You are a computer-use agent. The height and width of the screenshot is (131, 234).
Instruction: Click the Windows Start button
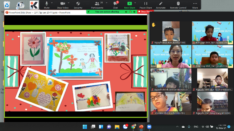(x=85, y=126)
